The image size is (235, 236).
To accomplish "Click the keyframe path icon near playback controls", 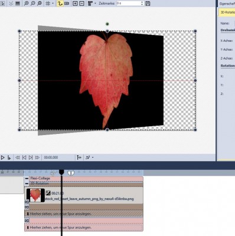I will point(88,158).
